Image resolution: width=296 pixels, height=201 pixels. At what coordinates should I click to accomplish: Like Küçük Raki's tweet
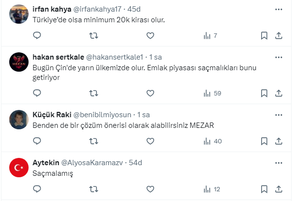(150, 141)
